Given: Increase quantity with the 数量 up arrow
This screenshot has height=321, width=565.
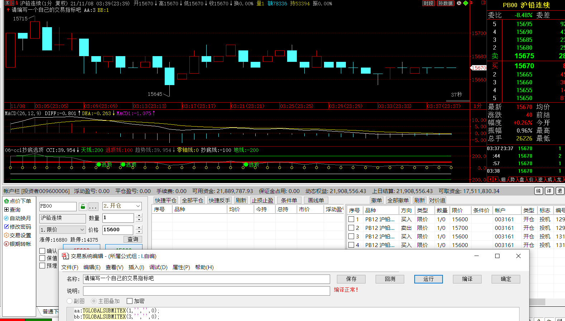Looking at the screenshot, I should [139, 216].
